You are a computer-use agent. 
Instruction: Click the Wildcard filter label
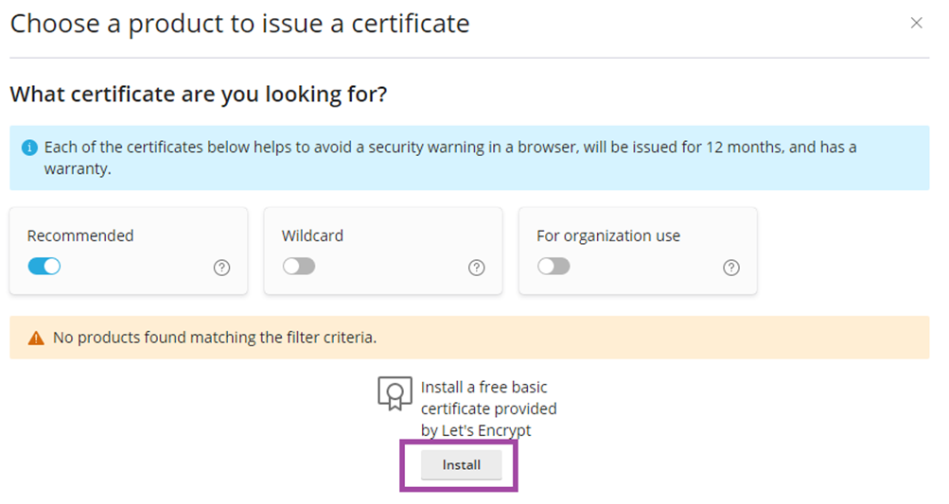312,235
